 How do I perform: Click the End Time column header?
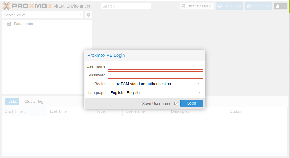click(70, 111)
